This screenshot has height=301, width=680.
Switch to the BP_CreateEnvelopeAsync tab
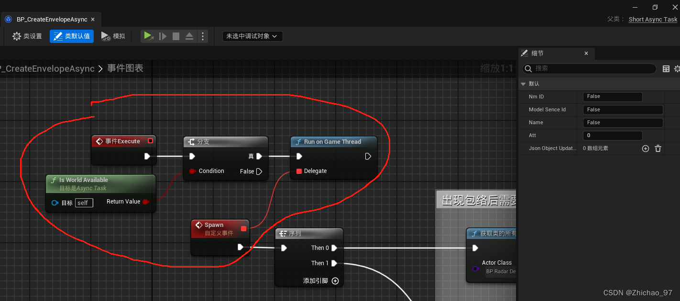[x=52, y=20]
